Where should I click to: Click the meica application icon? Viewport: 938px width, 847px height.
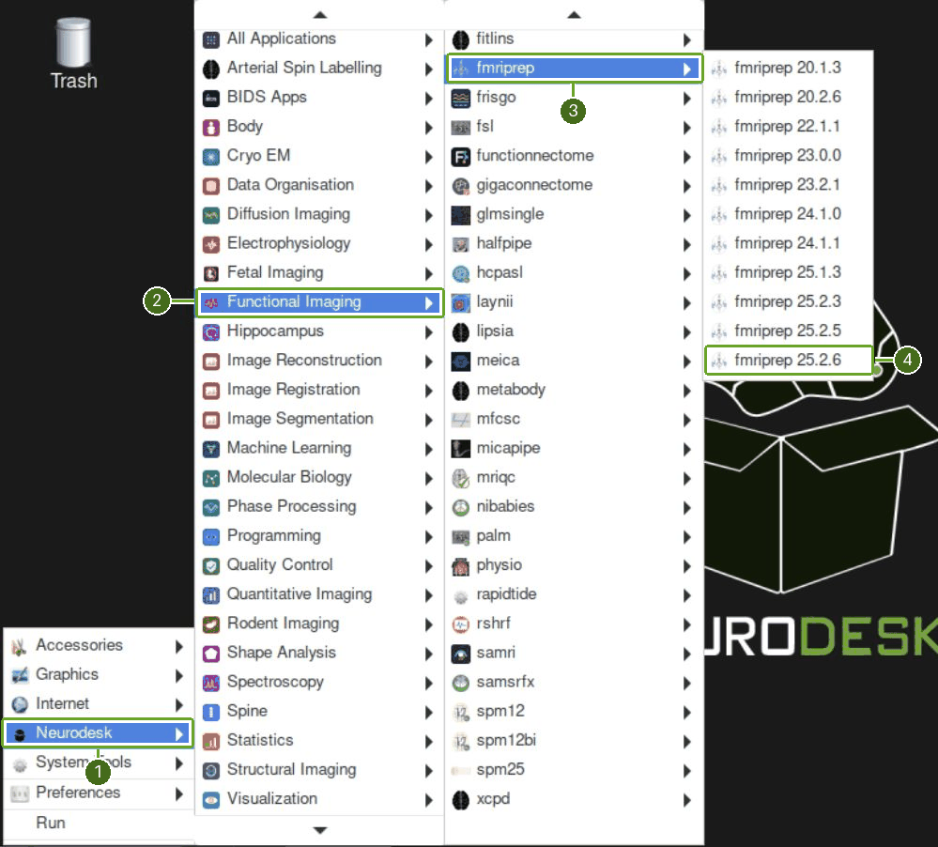pos(461,362)
